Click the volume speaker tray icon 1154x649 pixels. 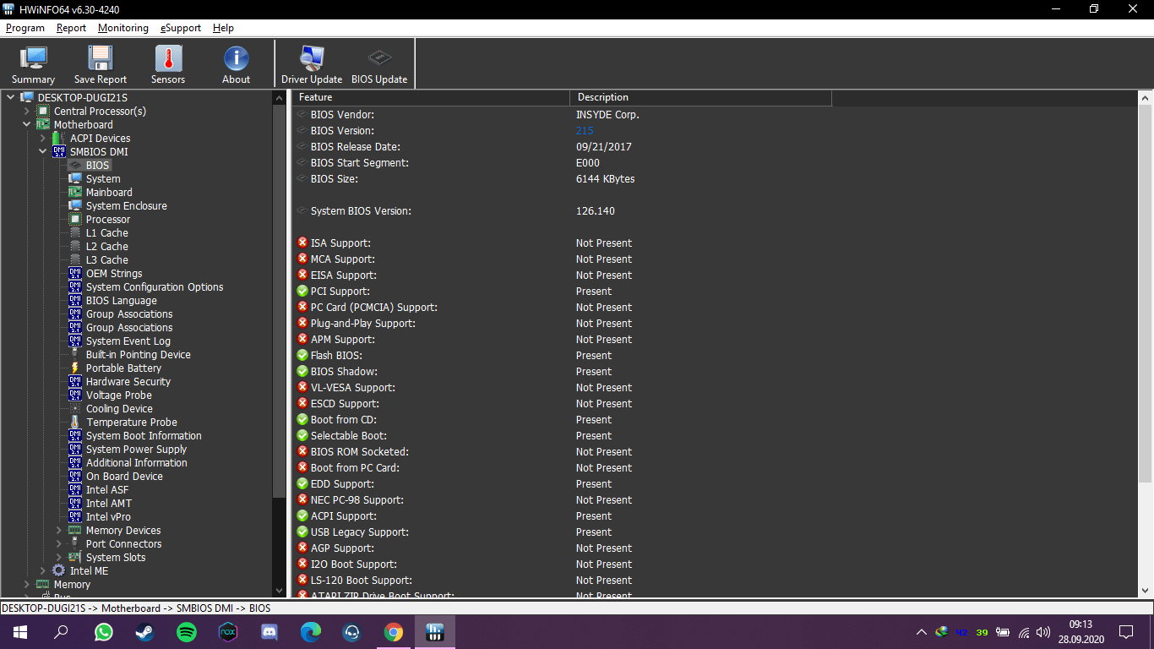point(1043,632)
